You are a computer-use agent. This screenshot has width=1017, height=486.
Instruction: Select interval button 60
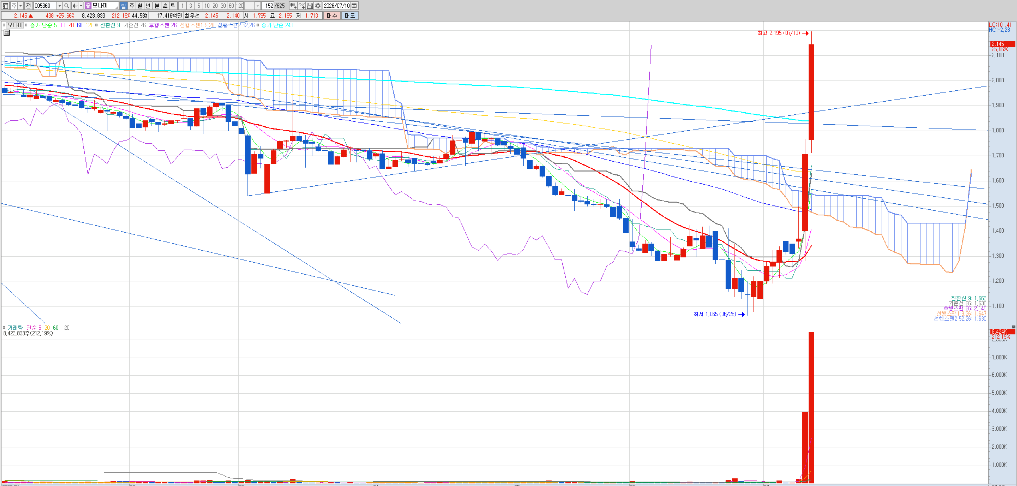coord(232,5)
